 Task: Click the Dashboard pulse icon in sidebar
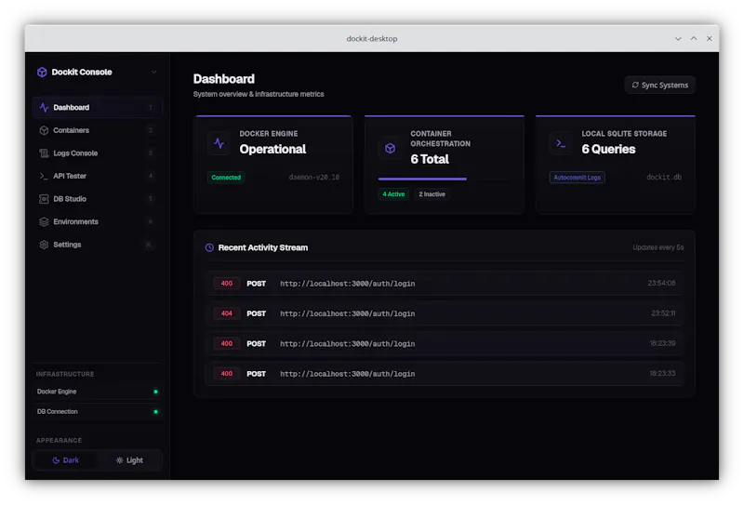pos(44,107)
